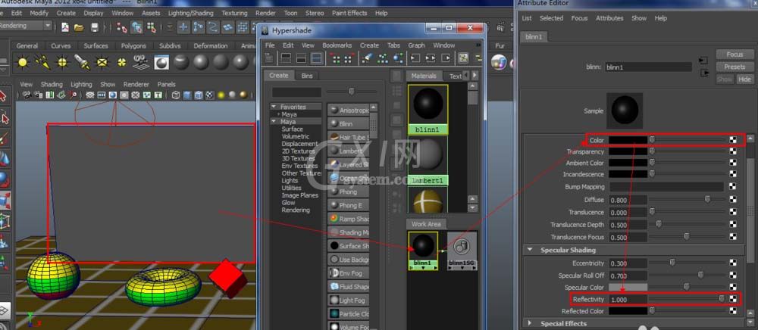Open the Attributes menu in Attribute Editor

coord(609,18)
